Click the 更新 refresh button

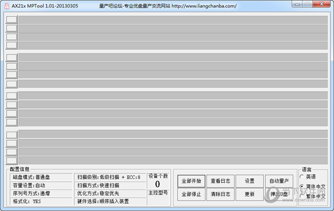(x=249, y=194)
